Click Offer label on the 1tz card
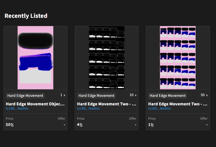The image size is (216, 147). point(204,119)
